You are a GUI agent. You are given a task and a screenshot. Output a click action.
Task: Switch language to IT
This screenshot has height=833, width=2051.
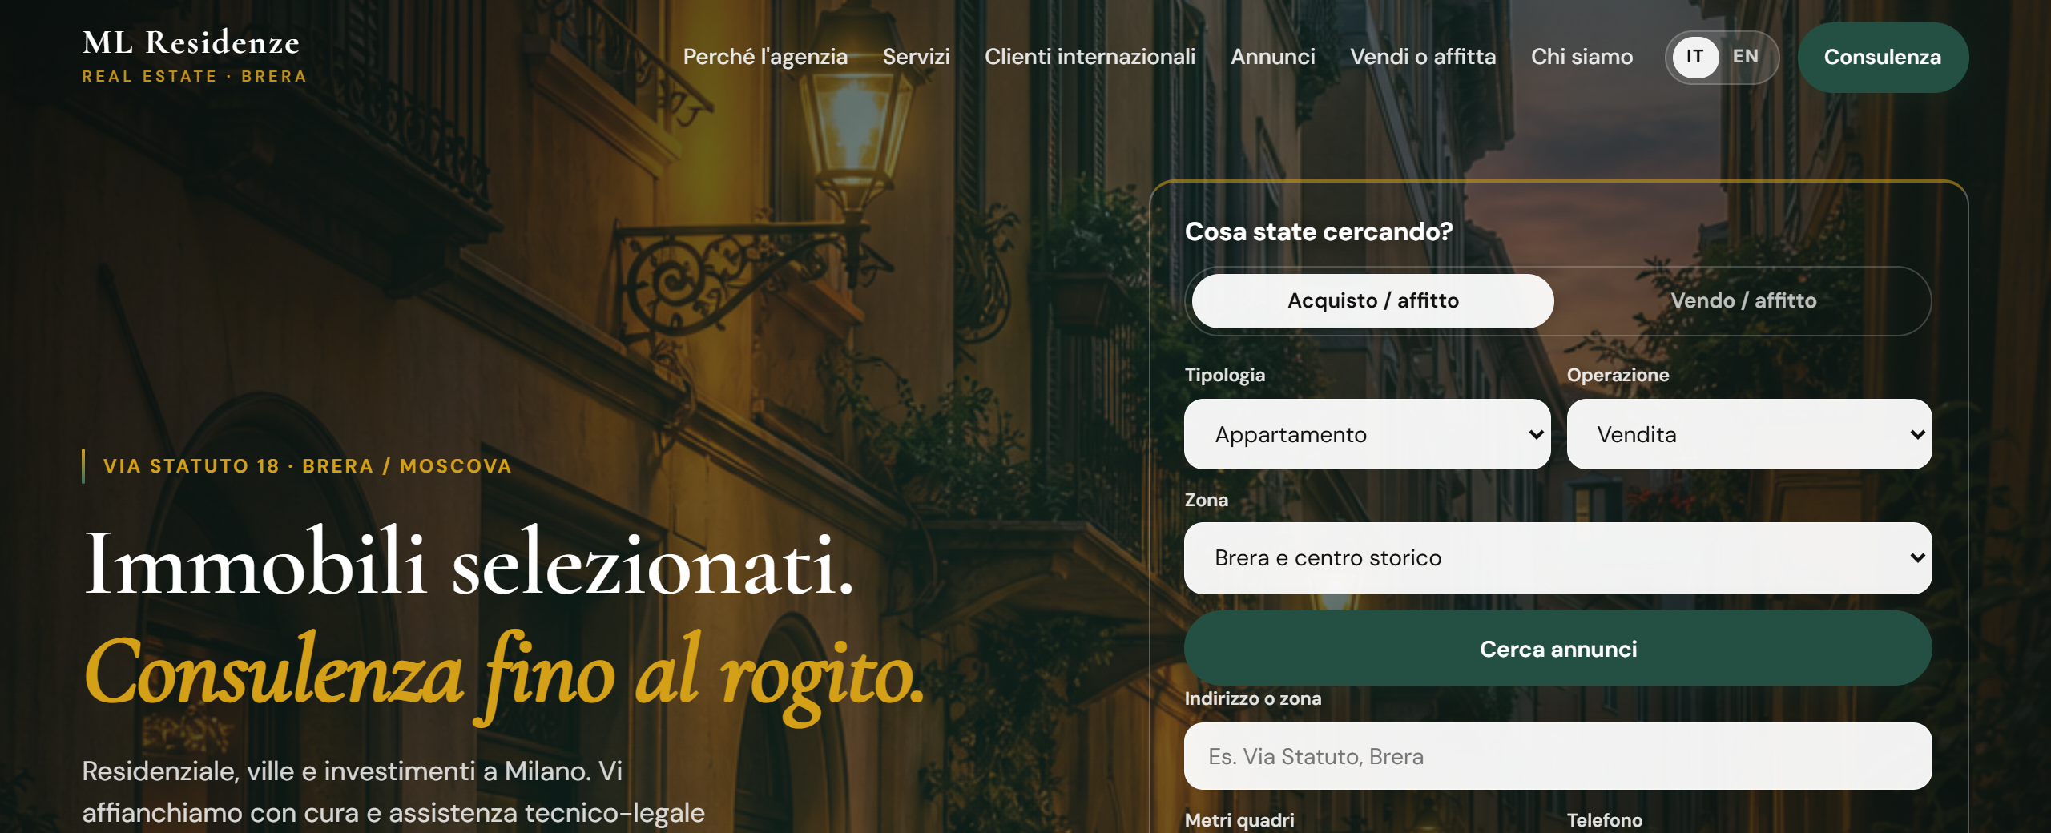pos(1694,57)
